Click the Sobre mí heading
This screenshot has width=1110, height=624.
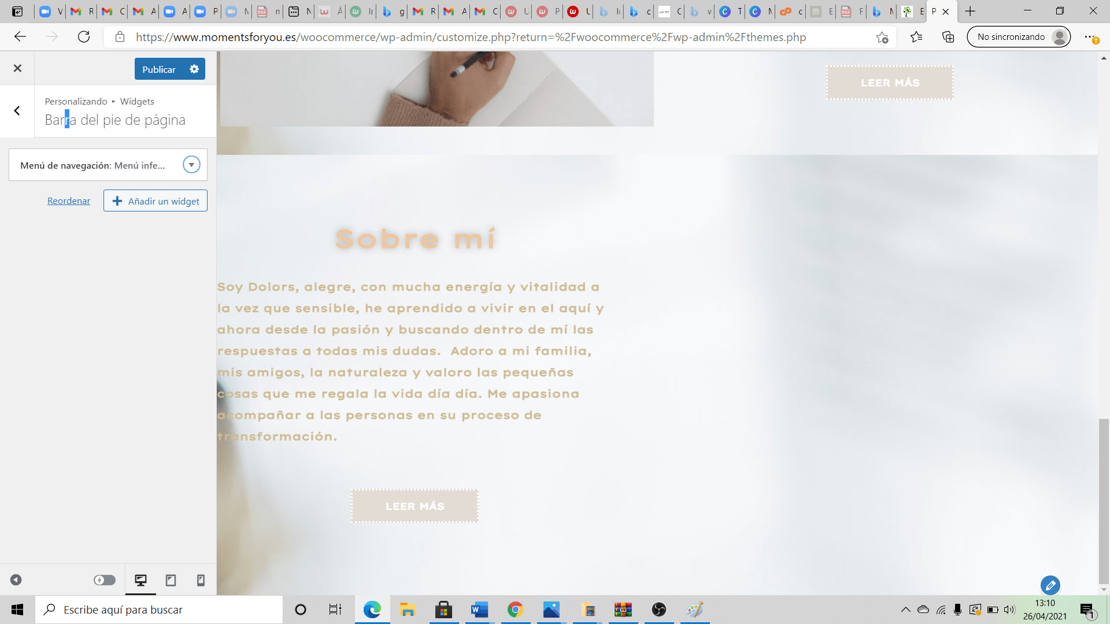(415, 239)
